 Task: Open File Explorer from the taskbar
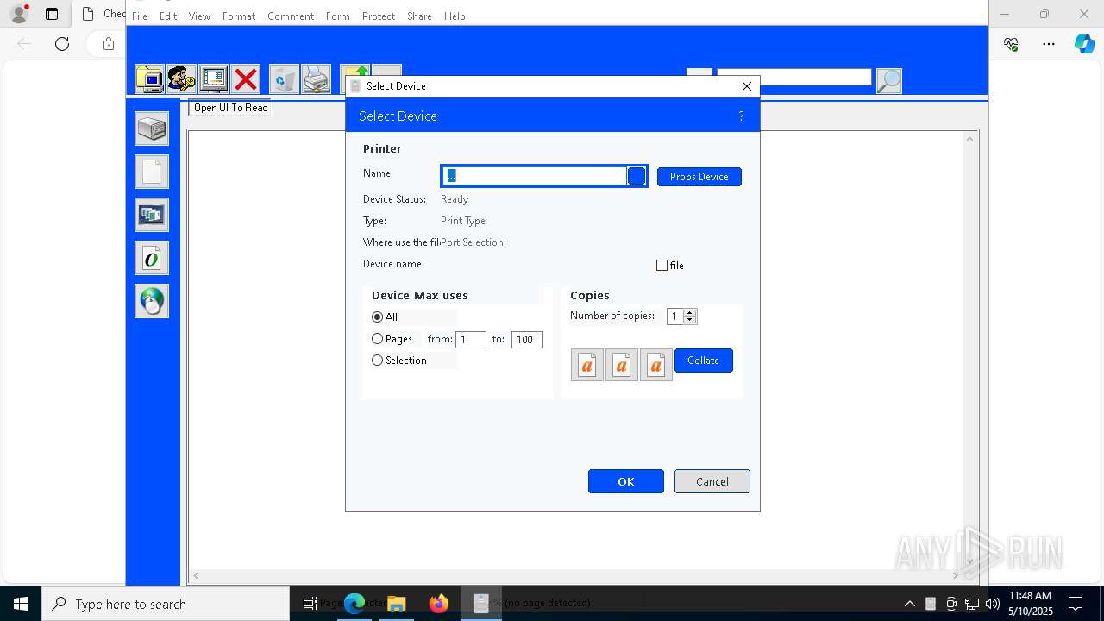click(x=397, y=604)
